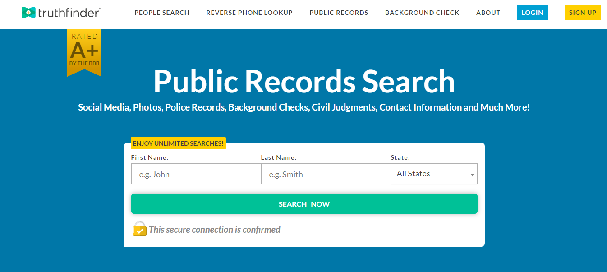Click the Enjoy Unlimited Searches tag
The width and height of the screenshot is (607, 272).
coord(178,143)
